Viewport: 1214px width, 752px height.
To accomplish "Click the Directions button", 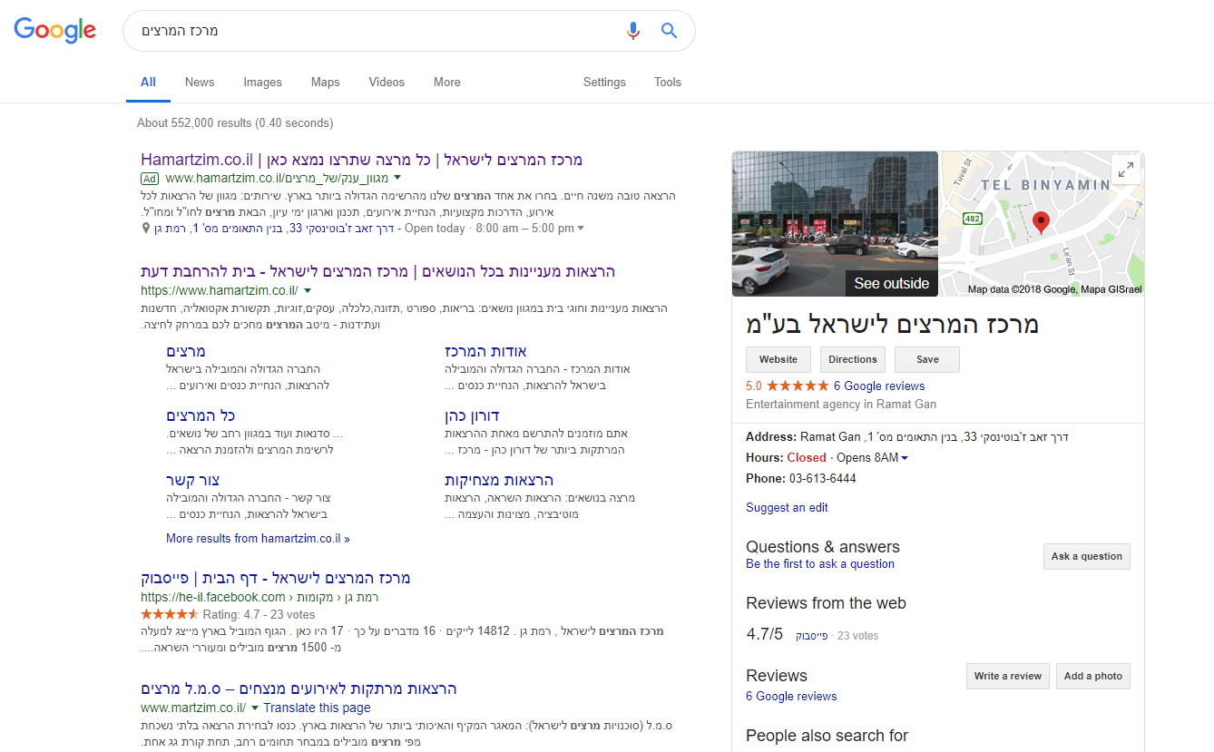I will point(853,359).
